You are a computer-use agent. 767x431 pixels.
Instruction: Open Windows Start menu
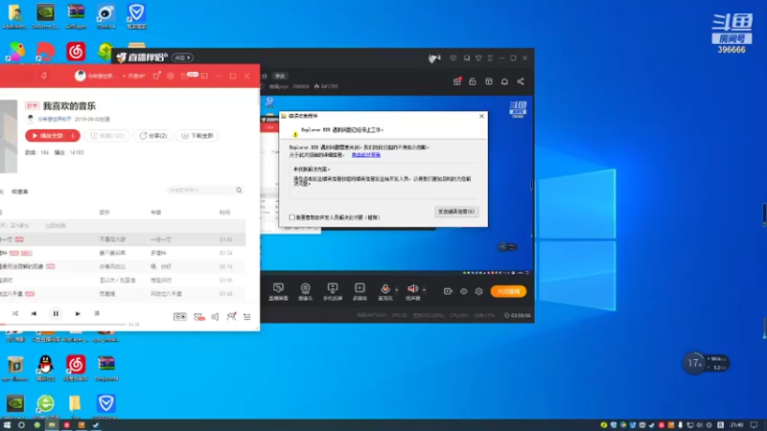point(7,425)
